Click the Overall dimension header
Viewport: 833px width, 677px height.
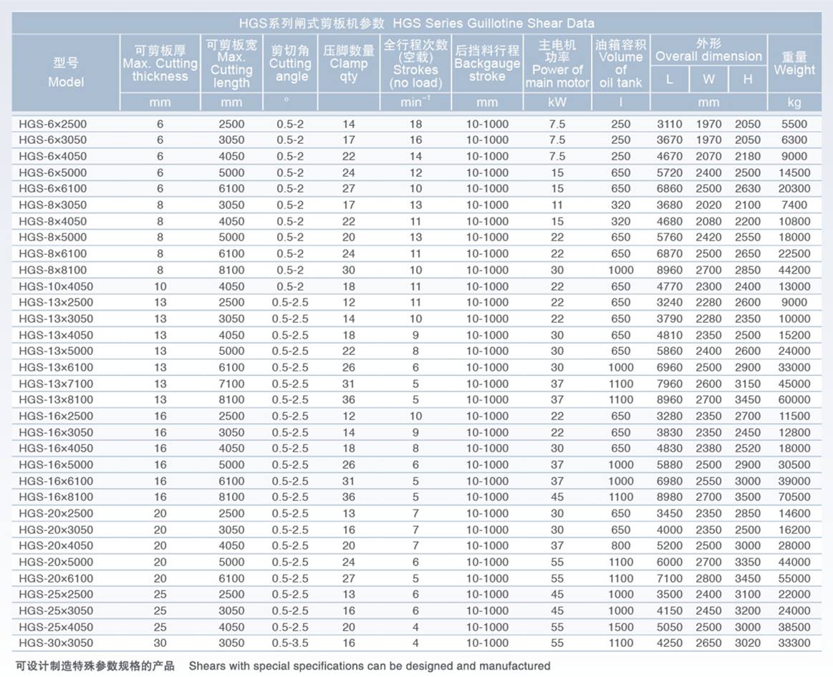point(708,50)
